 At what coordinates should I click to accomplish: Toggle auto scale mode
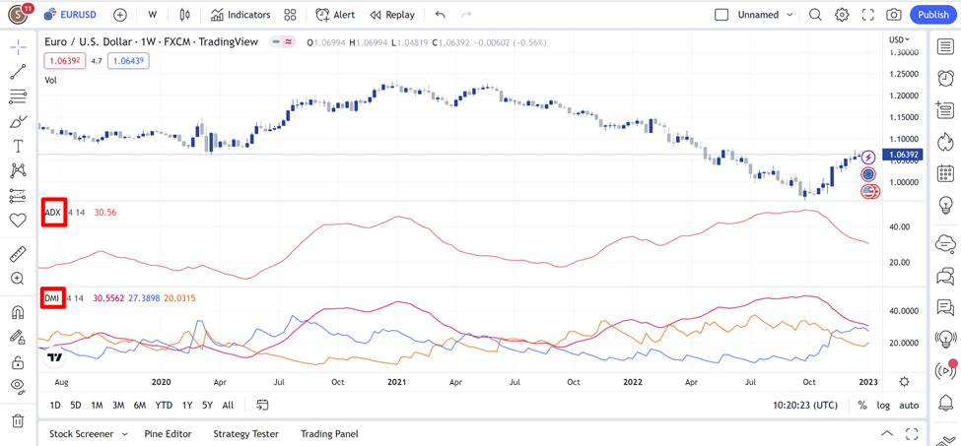coord(909,405)
